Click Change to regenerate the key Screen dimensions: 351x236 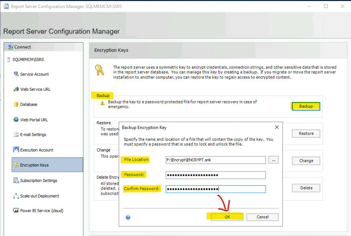click(x=305, y=160)
